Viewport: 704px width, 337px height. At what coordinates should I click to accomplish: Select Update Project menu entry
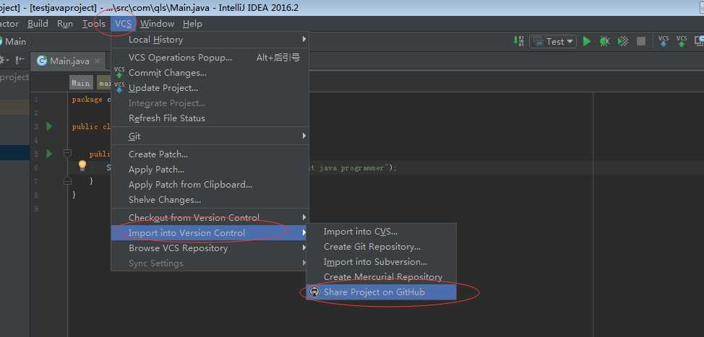[x=210, y=88]
